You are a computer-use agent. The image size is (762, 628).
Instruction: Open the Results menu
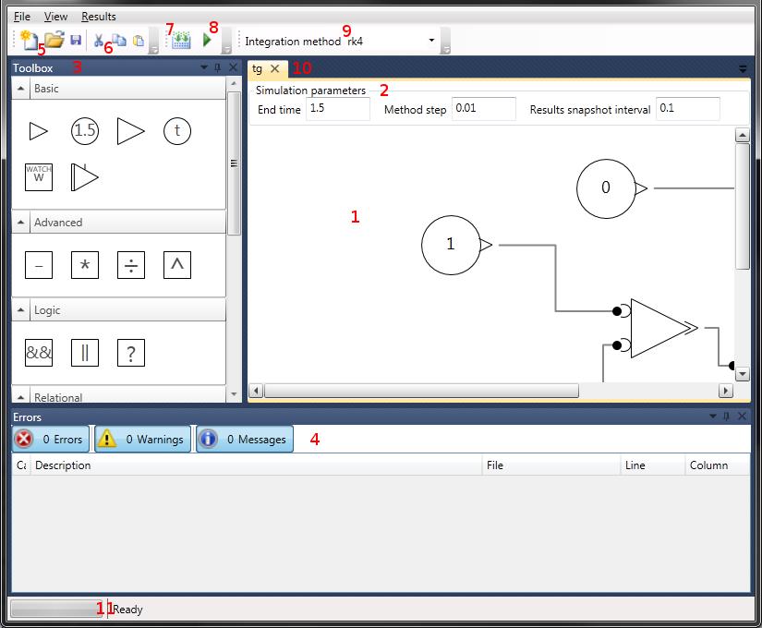pyautogui.click(x=99, y=17)
